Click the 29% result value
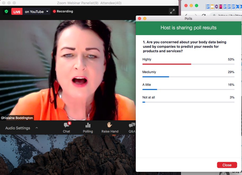This screenshot has height=175, width=242. coord(231,72)
